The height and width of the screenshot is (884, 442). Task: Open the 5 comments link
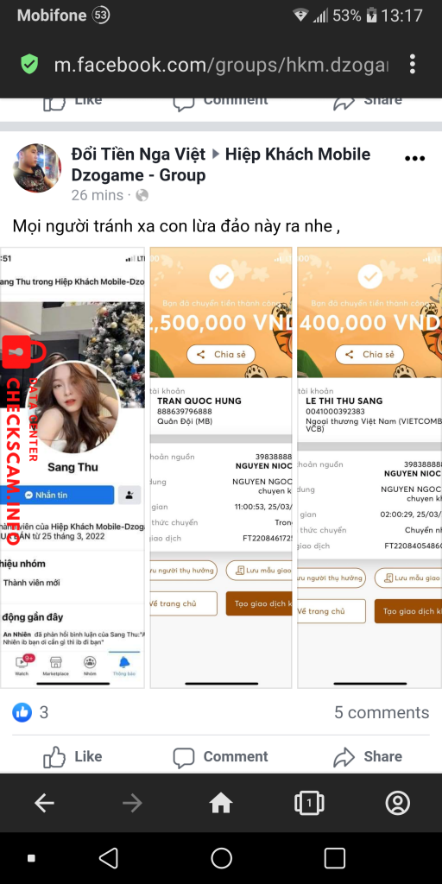click(x=382, y=712)
